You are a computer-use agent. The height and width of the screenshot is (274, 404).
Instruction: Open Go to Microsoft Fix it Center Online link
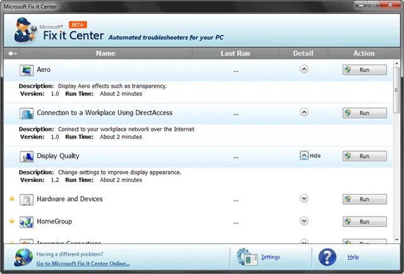[x=83, y=264]
